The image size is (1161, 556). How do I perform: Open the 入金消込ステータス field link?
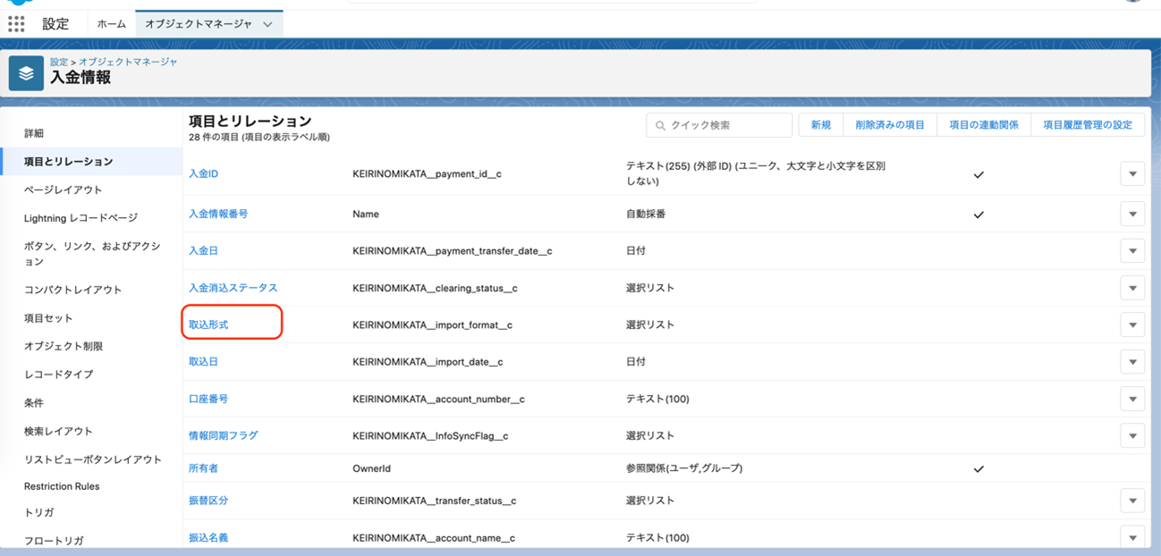pyautogui.click(x=233, y=288)
